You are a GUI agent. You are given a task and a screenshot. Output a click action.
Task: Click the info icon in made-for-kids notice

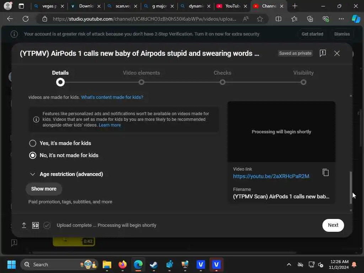[x=36, y=119]
